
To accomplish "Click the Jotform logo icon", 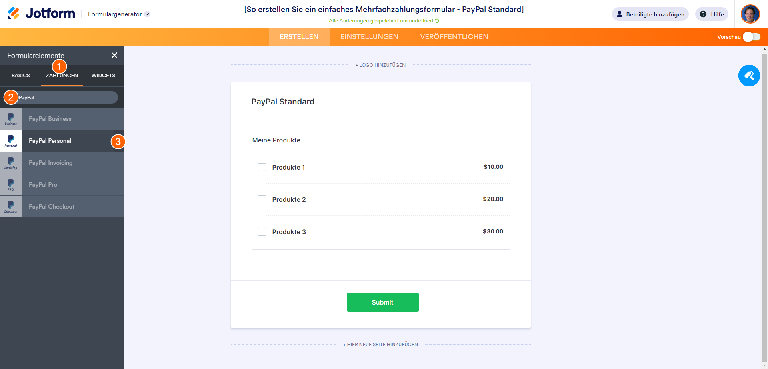I will click(14, 13).
